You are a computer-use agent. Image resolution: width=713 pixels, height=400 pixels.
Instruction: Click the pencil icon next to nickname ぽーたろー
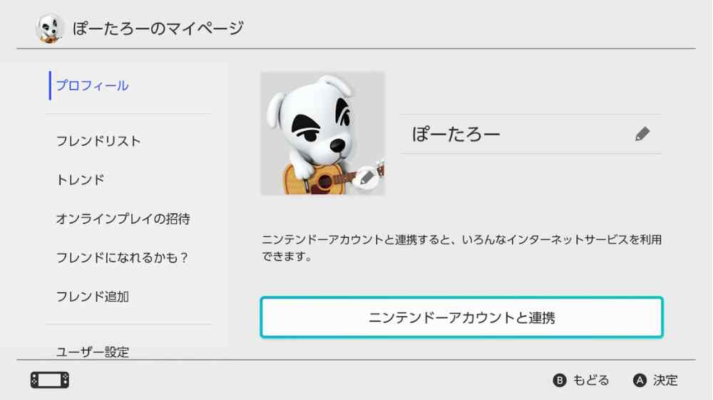[642, 134]
